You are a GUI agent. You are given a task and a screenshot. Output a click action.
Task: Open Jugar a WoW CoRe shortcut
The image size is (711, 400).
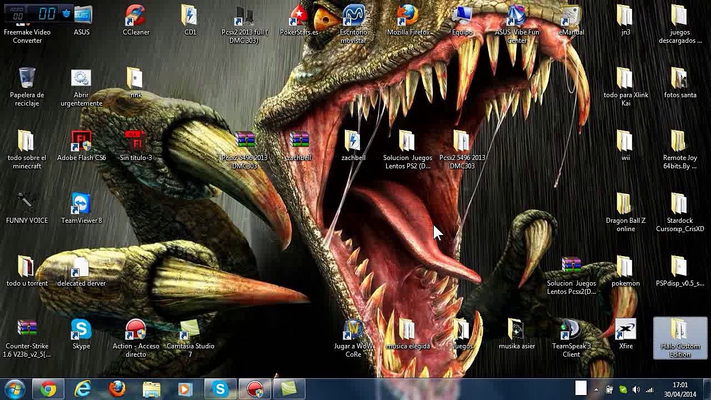pyautogui.click(x=353, y=338)
